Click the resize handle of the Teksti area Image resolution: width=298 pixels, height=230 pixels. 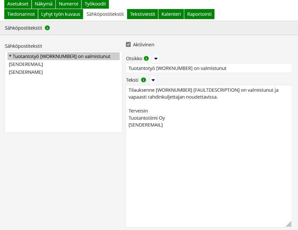pyautogui.click(x=289, y=224)
